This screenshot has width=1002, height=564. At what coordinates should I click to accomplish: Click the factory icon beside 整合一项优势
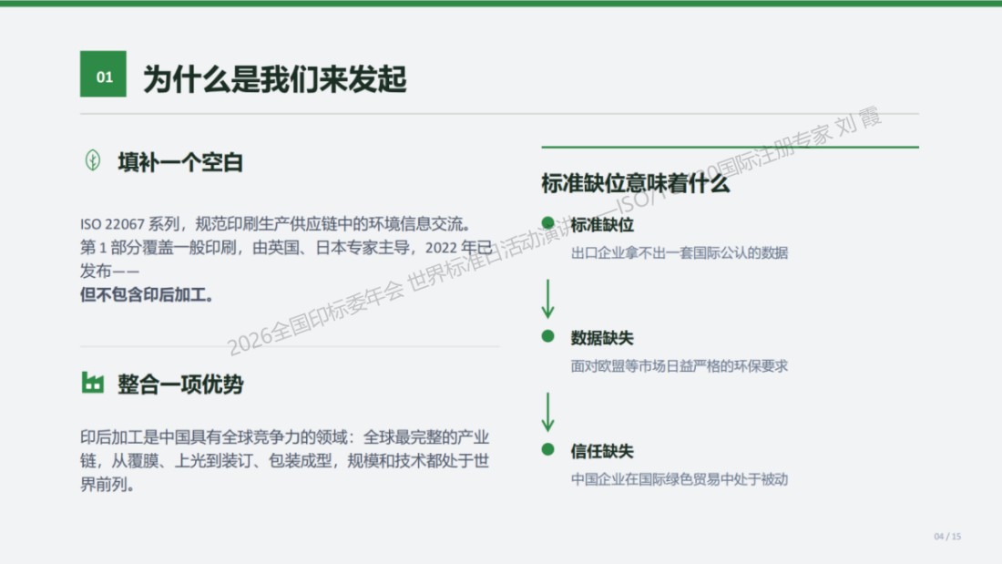pos(93,383)
